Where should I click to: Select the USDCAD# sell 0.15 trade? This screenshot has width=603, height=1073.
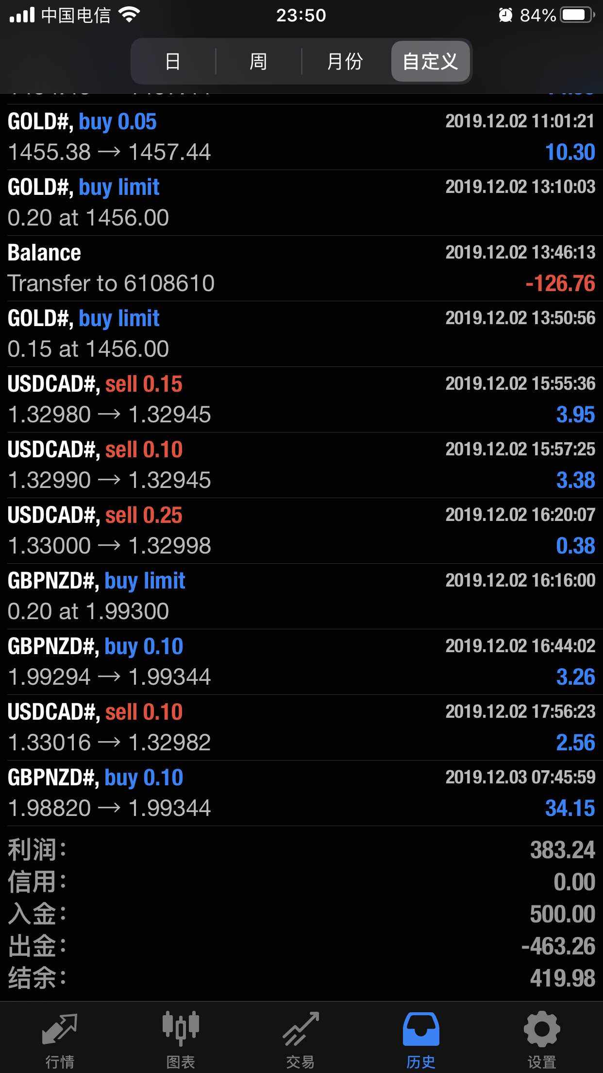coord(301,399)
